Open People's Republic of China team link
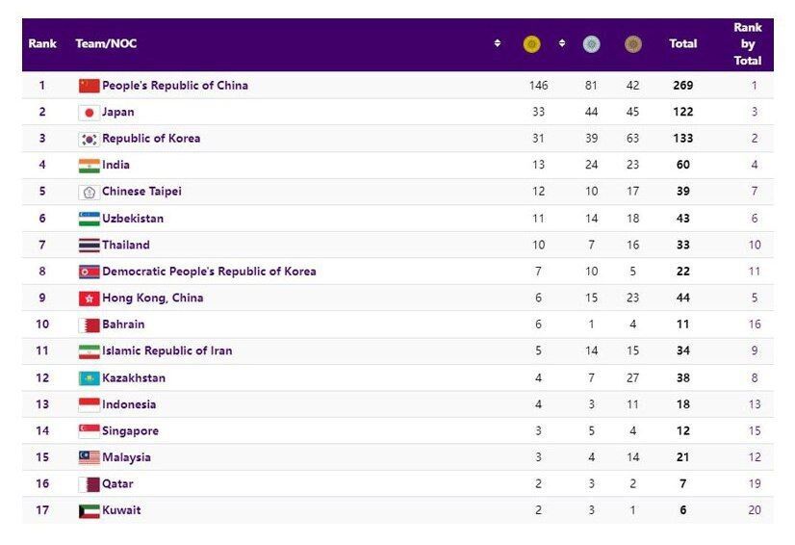This screenshot has width=795, height=545. [175, 86]
